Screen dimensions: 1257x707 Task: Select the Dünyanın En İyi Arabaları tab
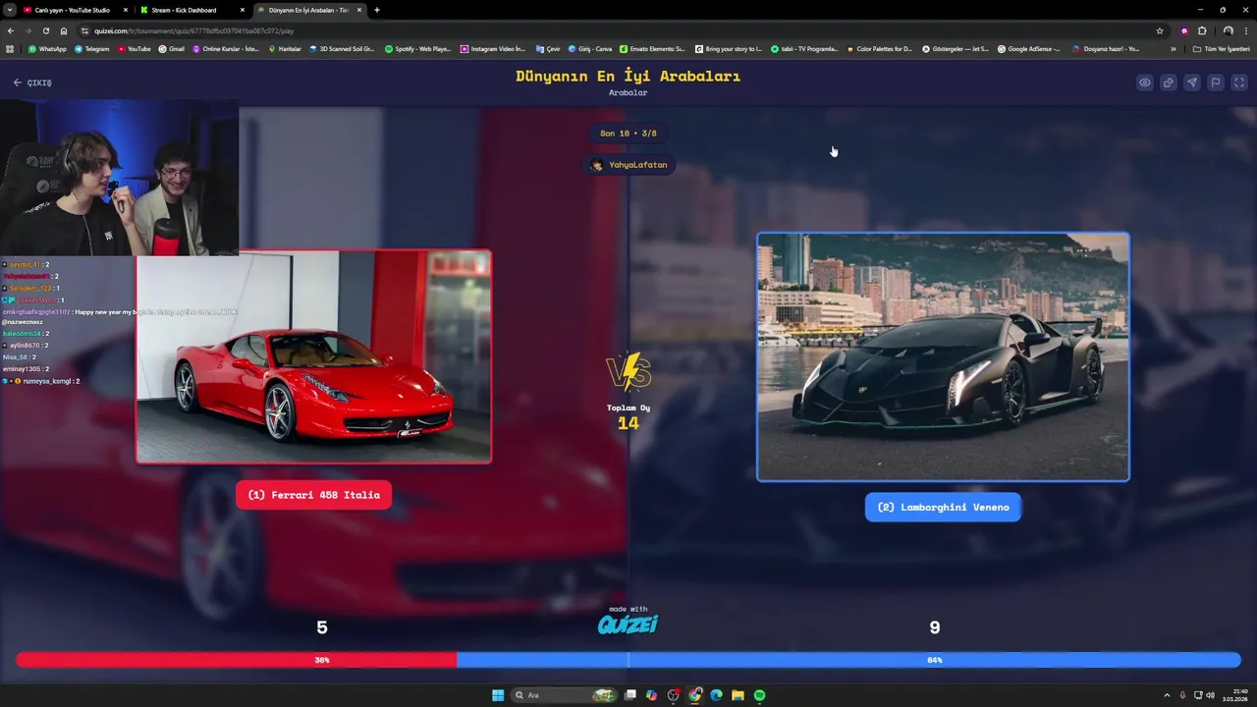pos(308,10)
